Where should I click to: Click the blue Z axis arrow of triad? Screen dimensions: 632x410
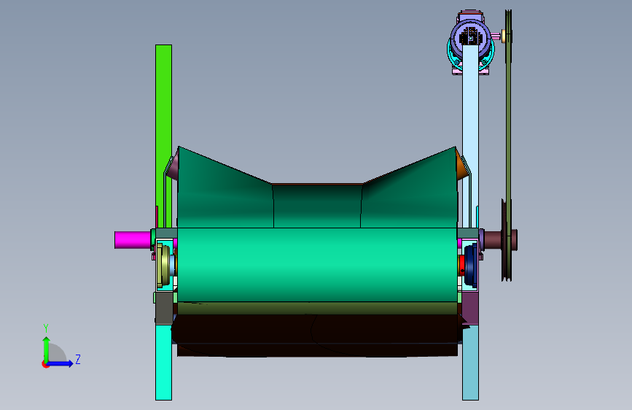point(61,363)
